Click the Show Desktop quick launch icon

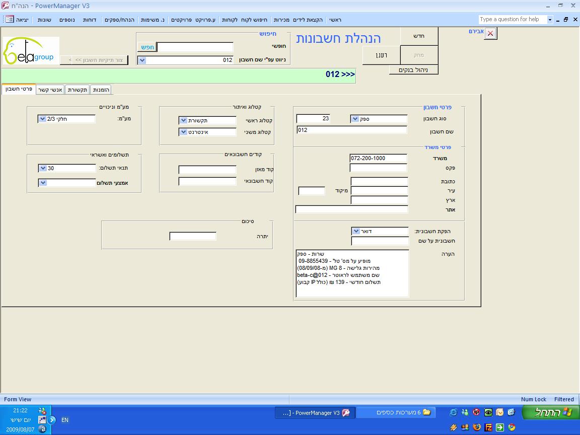pyautogui.click(x=511, y=412)
